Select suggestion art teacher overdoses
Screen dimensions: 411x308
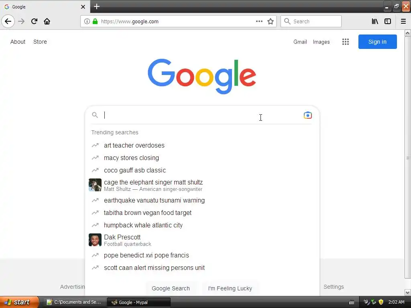pyautogui.click(x=201, y=145)
